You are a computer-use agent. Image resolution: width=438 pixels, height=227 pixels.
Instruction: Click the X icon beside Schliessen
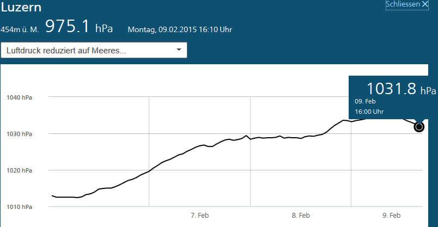click(425, 4)
